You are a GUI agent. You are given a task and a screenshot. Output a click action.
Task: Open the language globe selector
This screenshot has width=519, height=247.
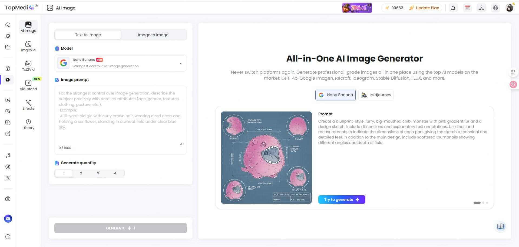pyautogui.click(x=495, y=8)
